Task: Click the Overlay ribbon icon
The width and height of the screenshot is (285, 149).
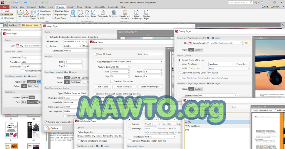Action: click(73, 14)
